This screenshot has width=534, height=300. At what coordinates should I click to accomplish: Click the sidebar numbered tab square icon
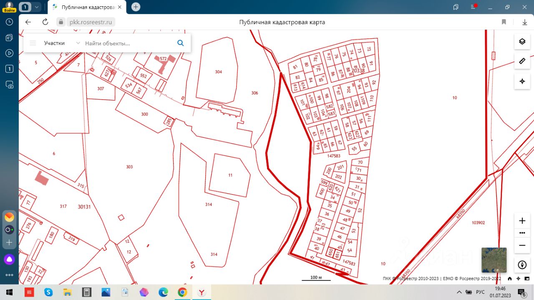click(9, 69)
